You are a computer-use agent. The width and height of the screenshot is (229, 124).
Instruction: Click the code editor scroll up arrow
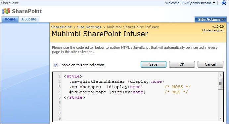coord(221,75)
